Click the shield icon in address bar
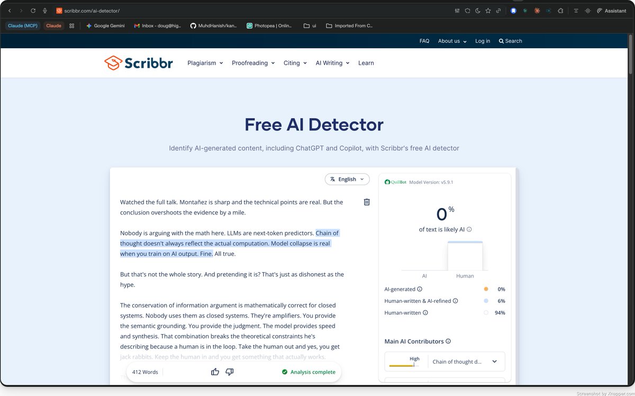The image size is (635, 396). [468, 11]
